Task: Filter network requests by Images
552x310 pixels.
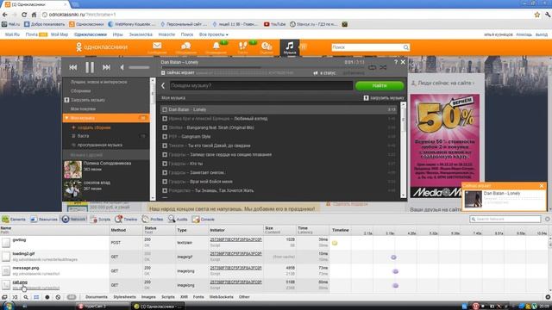Action: coord(148,297)
